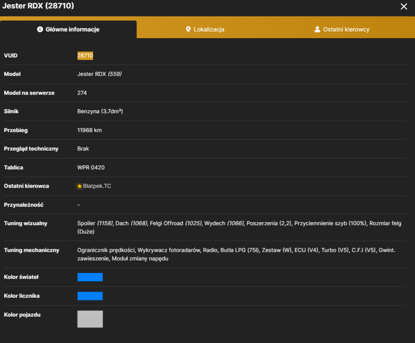This screenshot has height=343, width=415.
Task: Click the gold star next to Blatpek.TC
Action: (x=80, y=186)
